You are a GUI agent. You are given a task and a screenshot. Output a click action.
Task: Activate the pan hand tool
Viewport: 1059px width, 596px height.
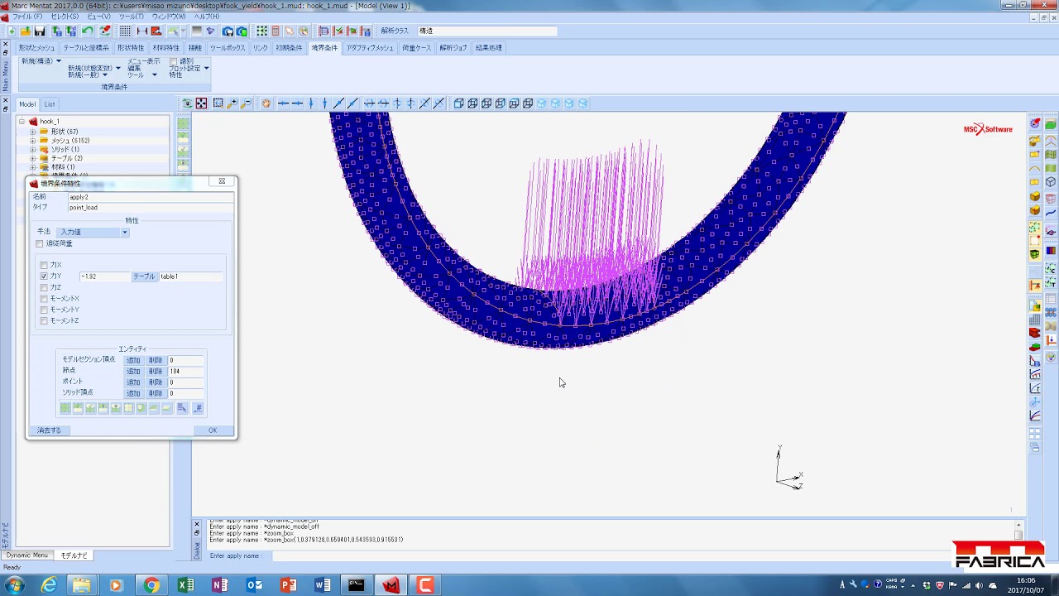(x=266, y=103)
